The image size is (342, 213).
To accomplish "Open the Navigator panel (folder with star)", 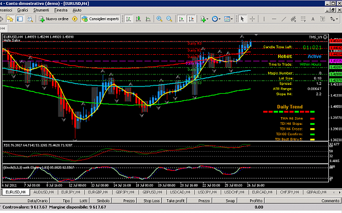I will pos(10,19).
